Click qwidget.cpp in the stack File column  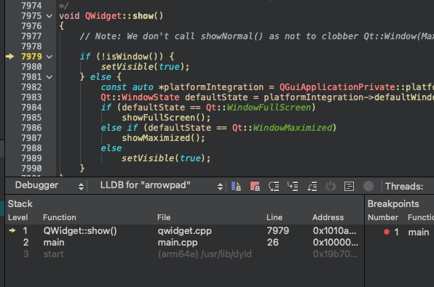(x=185, y=230)
